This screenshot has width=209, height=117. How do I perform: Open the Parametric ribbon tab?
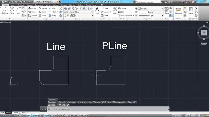coord(39,5)
